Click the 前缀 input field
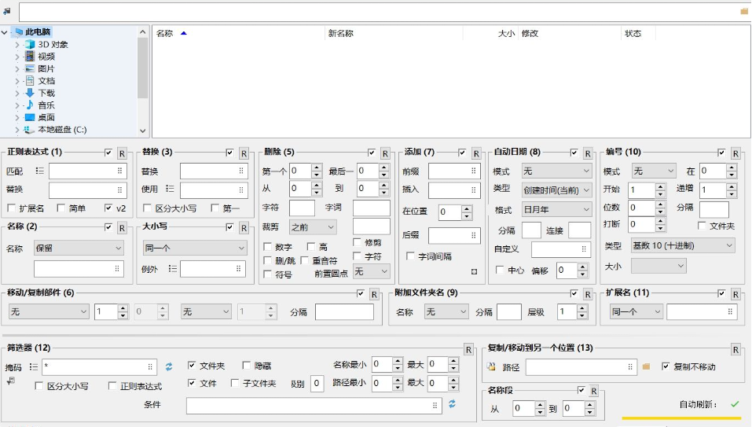 pos(454,171)
